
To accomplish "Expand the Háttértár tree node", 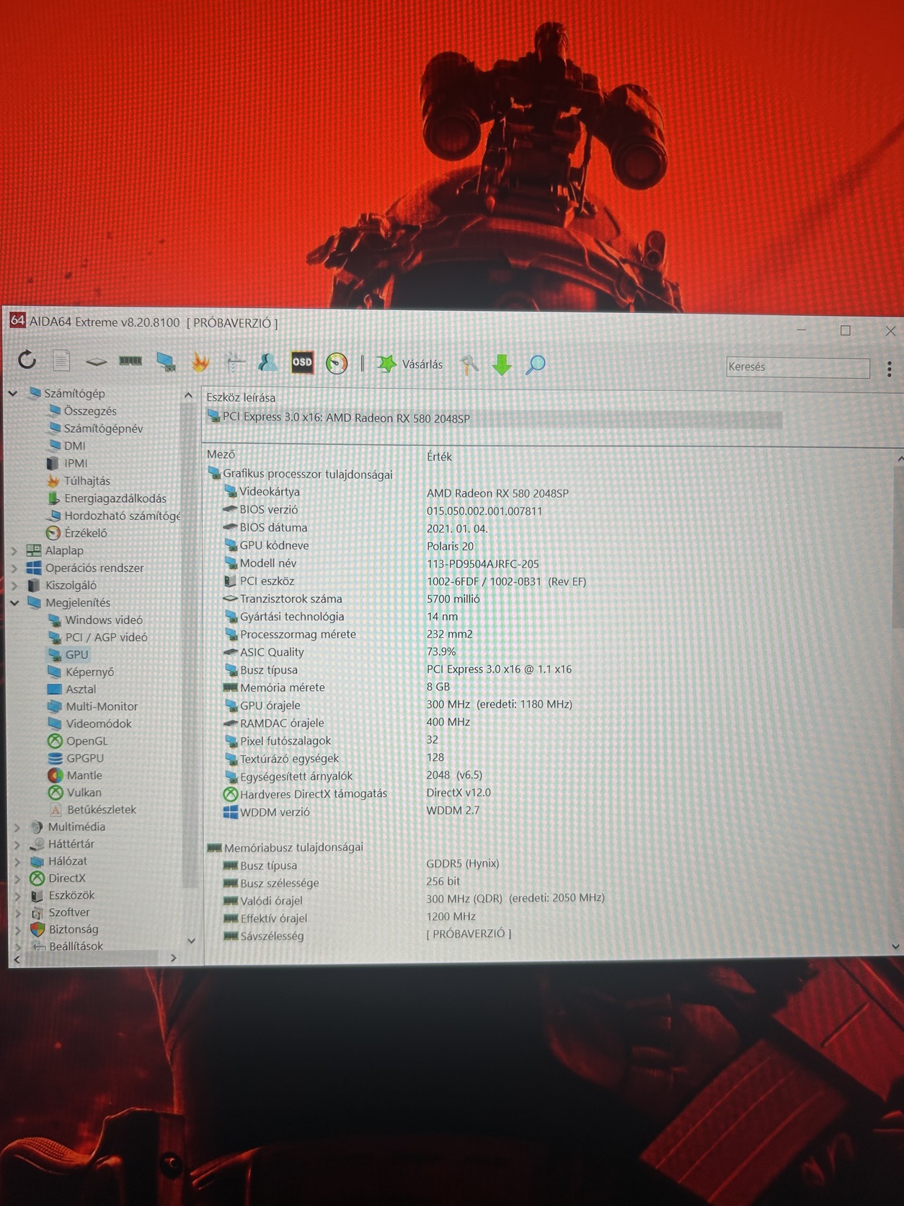I will click(x=17, y=845).
